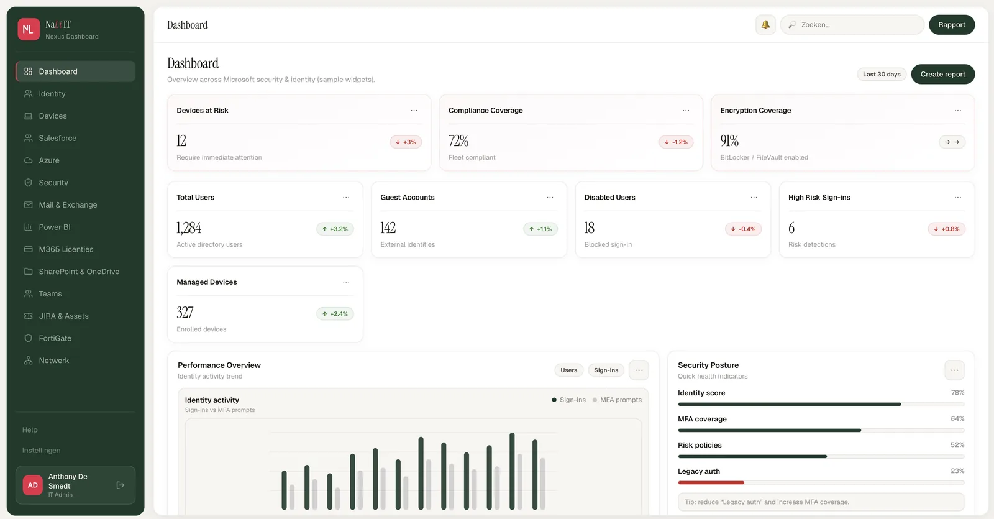Screen dimensions: 994x519
Task: Switch chart to Users view
Action: (569, 370)
